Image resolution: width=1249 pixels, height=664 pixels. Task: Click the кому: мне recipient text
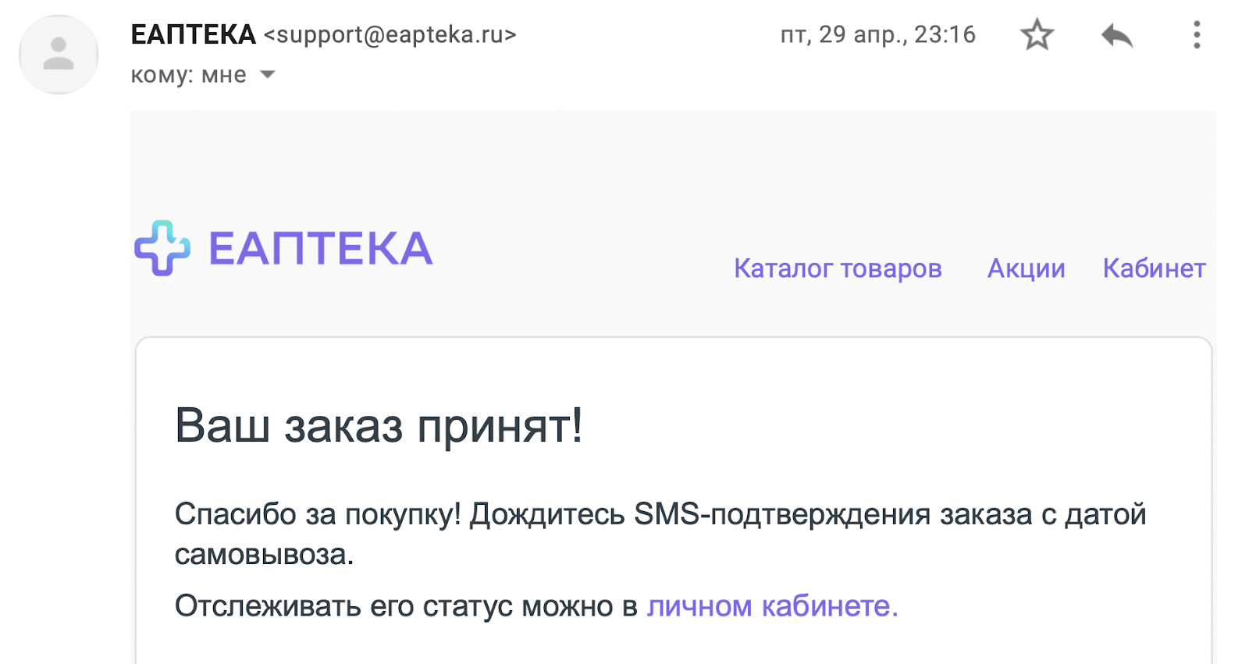(x=188, y=75)
